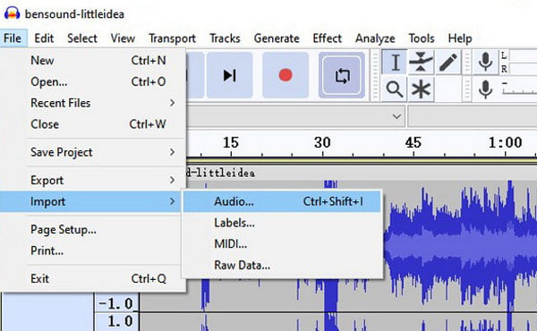Start recording with the red Record button

pos(286,75)
